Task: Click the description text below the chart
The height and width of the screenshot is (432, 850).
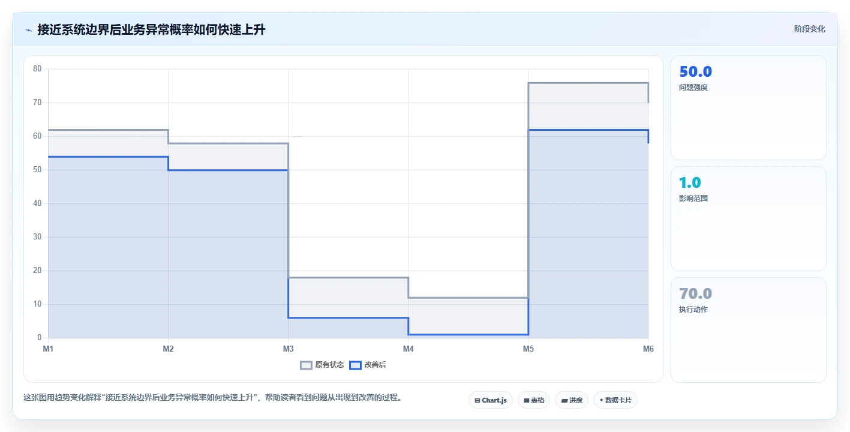Action: [x=212, y=397]
